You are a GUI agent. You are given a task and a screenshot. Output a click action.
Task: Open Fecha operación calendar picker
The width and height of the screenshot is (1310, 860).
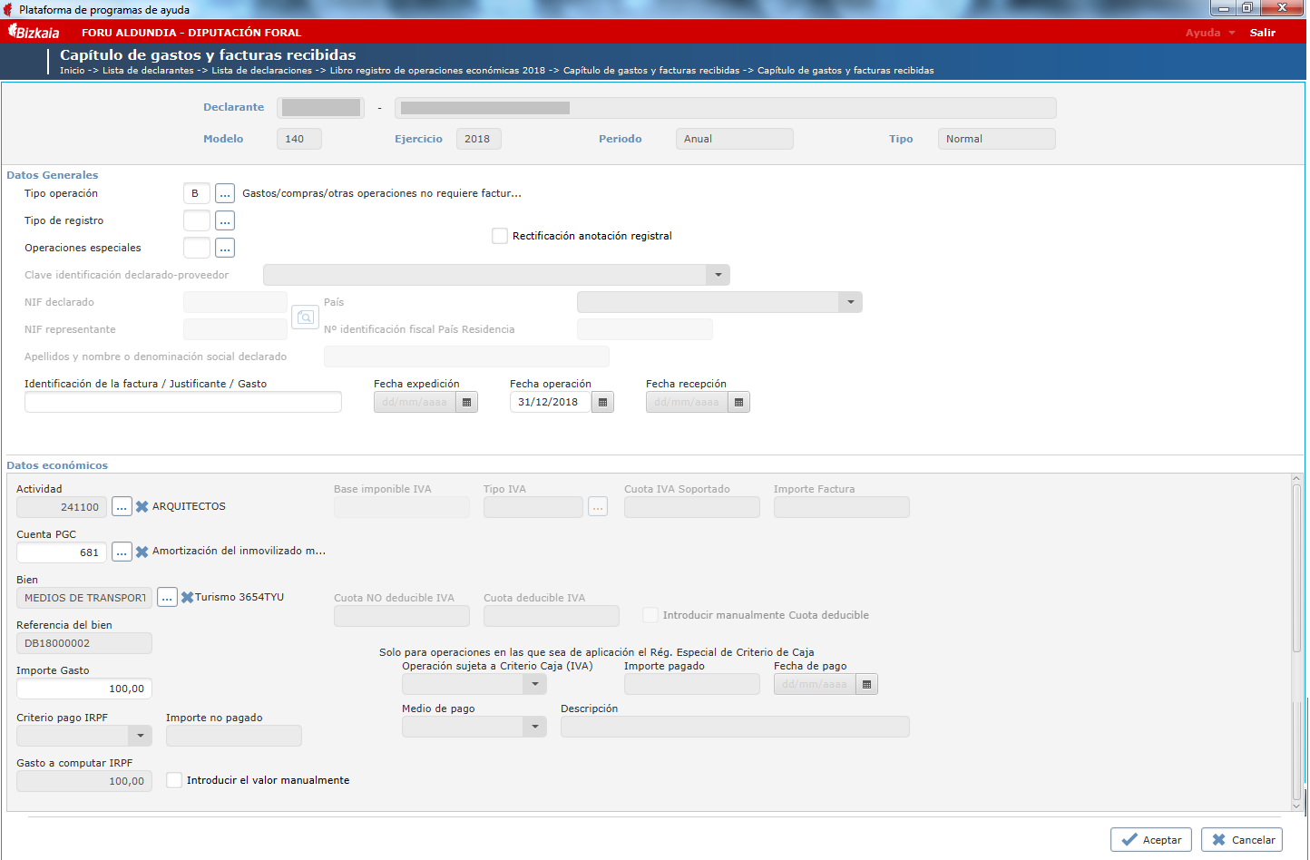click(603, 402)
